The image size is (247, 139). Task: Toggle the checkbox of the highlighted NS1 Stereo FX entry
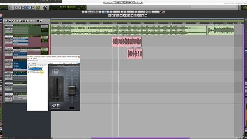(28, 69)
